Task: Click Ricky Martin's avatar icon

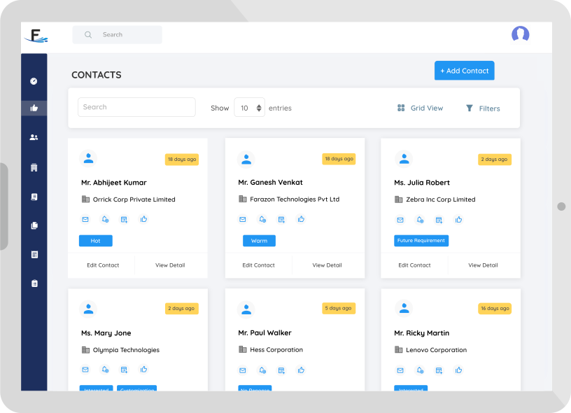Action: click(404, 308)
